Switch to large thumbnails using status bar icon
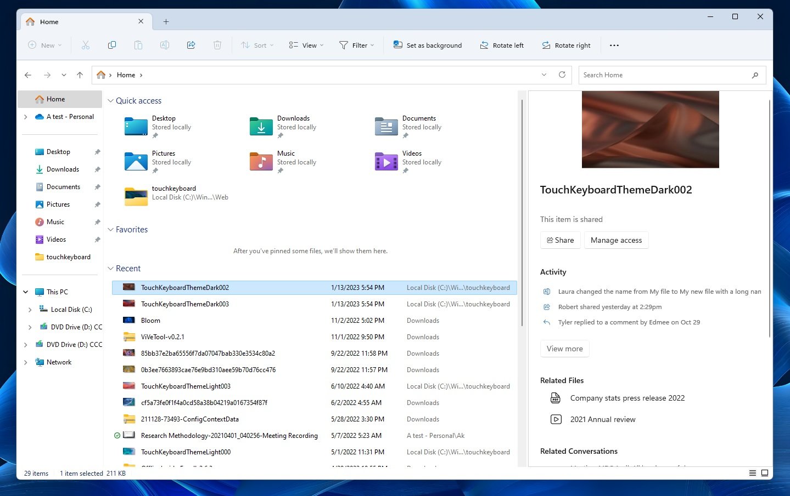The width and height of the screenshot is (790, 496). pyautogui.click(x=765, y=473)
